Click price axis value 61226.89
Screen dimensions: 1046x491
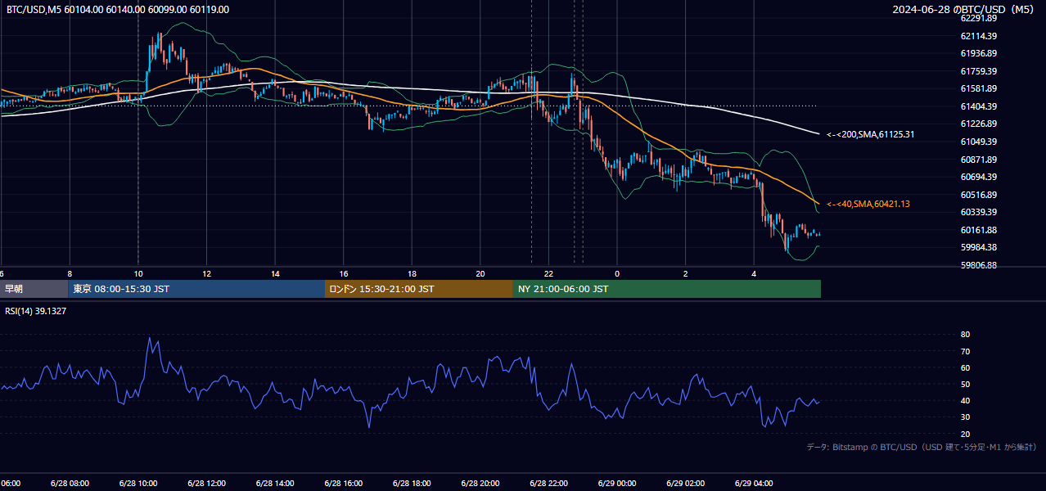point(978,124)
